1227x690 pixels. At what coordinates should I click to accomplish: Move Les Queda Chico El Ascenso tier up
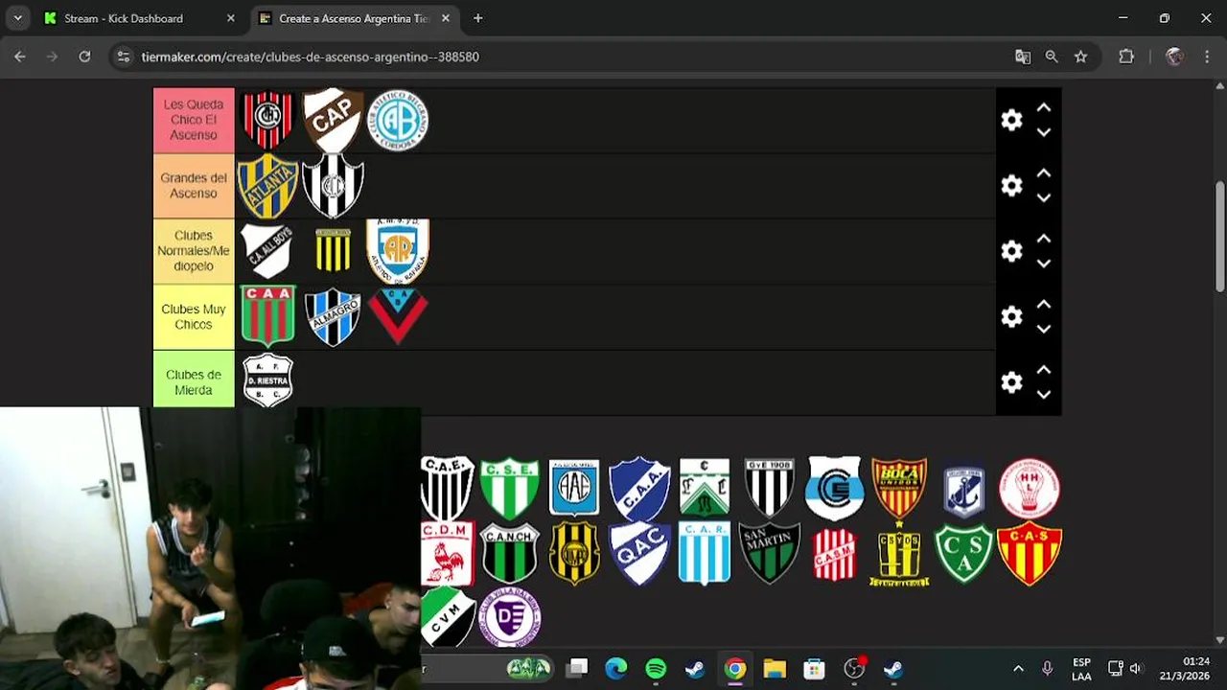(x=1044, y=108)
